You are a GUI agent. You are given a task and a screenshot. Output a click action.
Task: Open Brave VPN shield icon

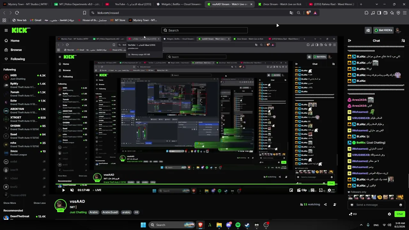398,13
